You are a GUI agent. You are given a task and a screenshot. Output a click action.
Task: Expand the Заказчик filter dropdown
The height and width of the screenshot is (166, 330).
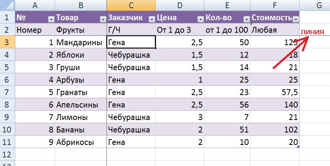[151, 19]
